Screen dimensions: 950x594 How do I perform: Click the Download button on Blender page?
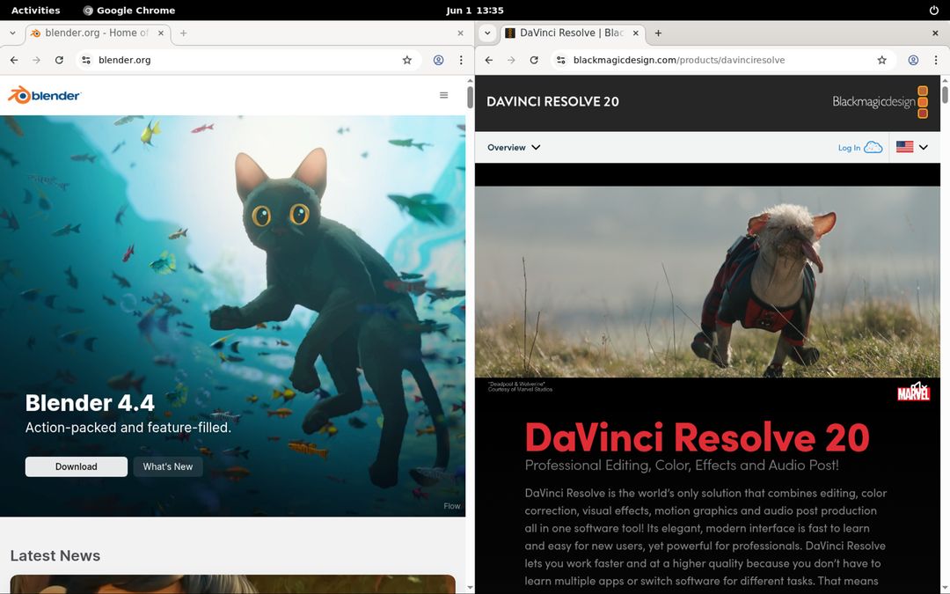[x=77, y=466]
